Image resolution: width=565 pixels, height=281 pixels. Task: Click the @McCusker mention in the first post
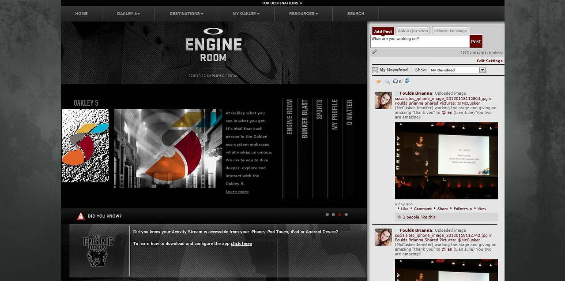pos(469,104)
